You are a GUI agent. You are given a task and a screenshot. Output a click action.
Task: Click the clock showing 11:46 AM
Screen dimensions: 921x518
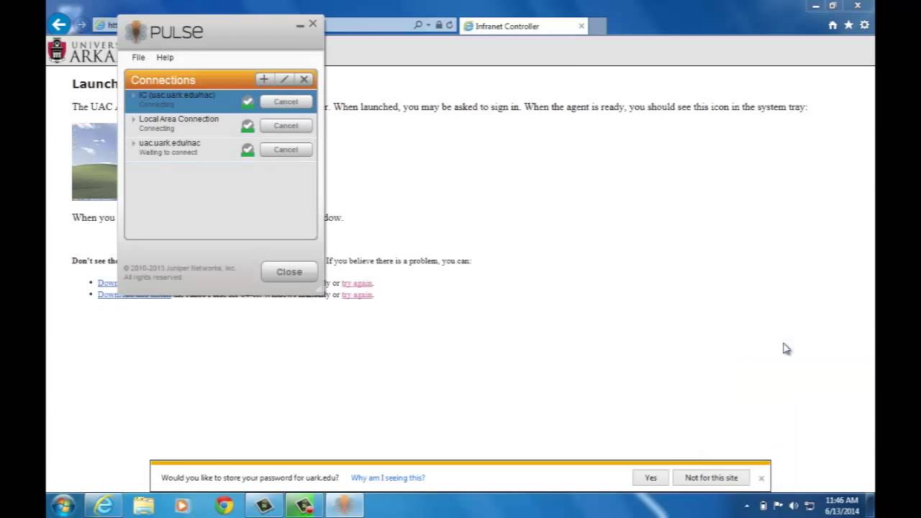pos(842,500)
